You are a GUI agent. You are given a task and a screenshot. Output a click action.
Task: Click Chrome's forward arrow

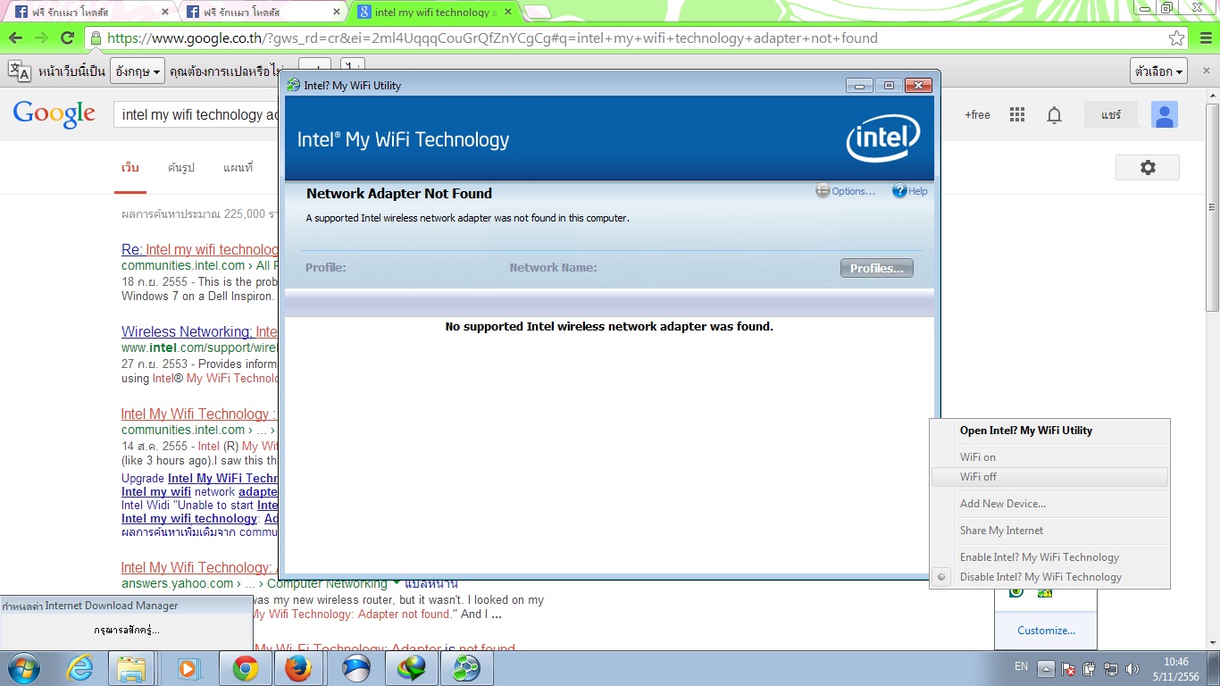[41, 38]
